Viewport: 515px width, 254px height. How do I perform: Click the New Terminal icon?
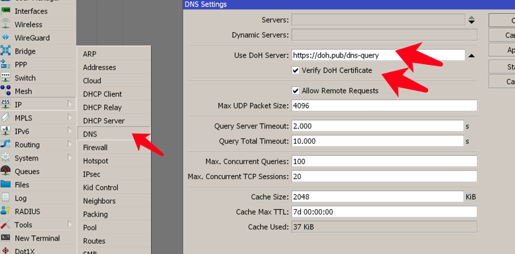(x=5, y=238)
